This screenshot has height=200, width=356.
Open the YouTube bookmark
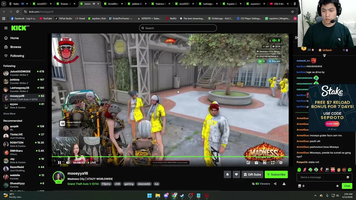coord(46,19)
